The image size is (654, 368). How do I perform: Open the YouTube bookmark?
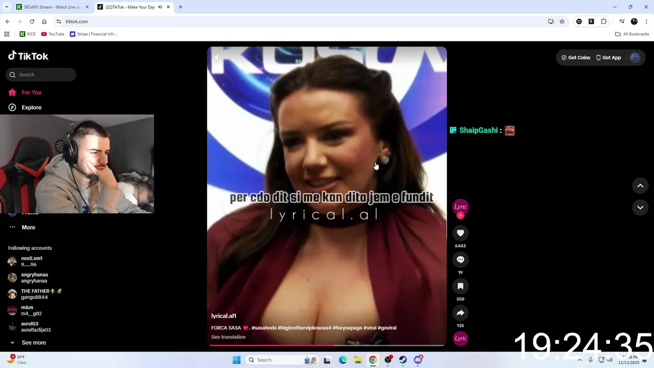(53, 34)
